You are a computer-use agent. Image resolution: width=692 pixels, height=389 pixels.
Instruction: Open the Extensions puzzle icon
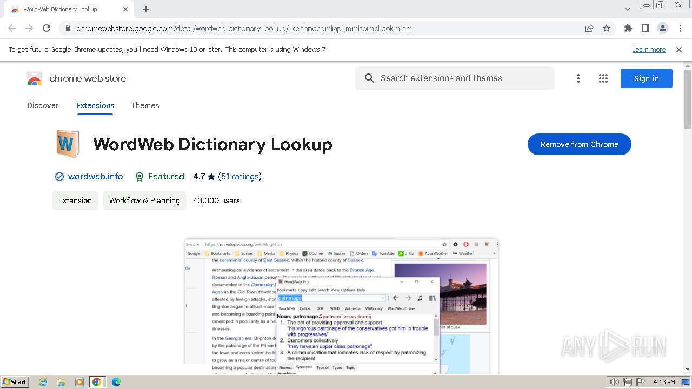tap(628, 29)
